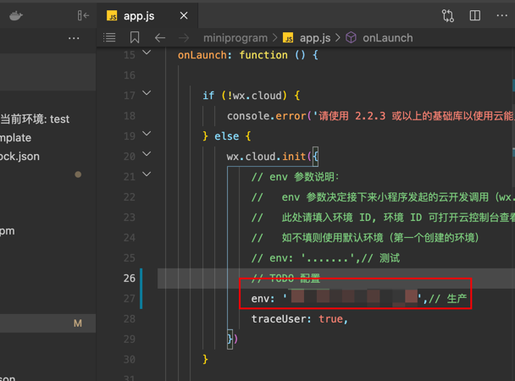
Task: Select the modified file row marked M
Action: 48,323
